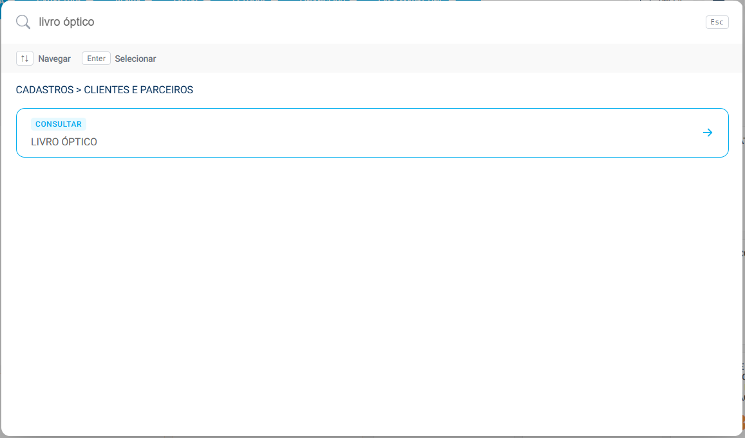
Task: Click the orange icon peeking behind the dialog
Action: point(743,421)
